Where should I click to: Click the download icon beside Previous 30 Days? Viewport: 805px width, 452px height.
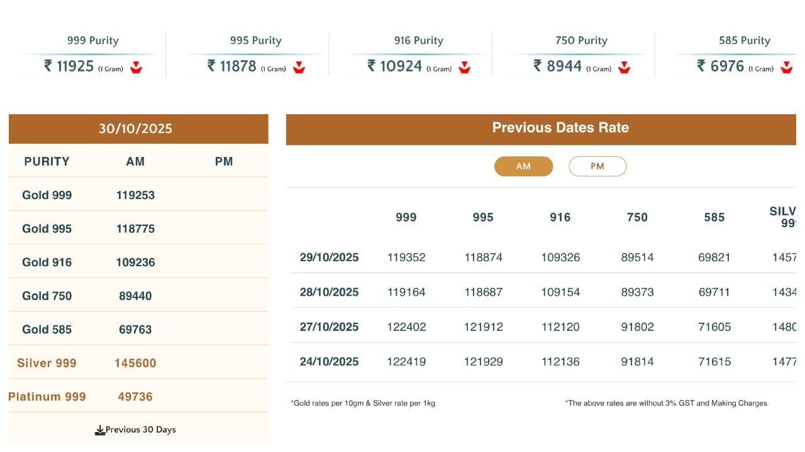pos(99,430)
